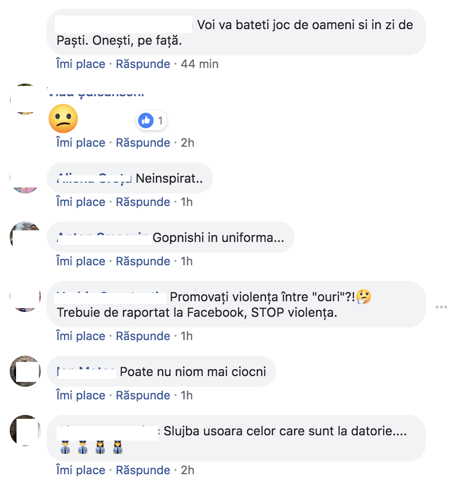Viewport: 454px width, 482px height.
Task: Click the thumbs-up reaction count badge
Action: pos(152,120)
